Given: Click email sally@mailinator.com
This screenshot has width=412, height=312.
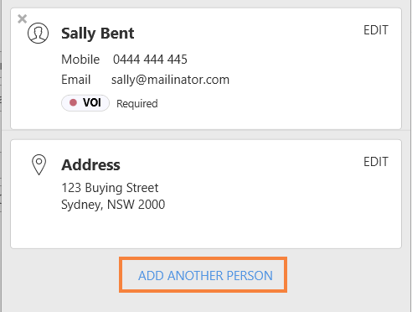Looking at the screenshot, I should click(170, 80).
